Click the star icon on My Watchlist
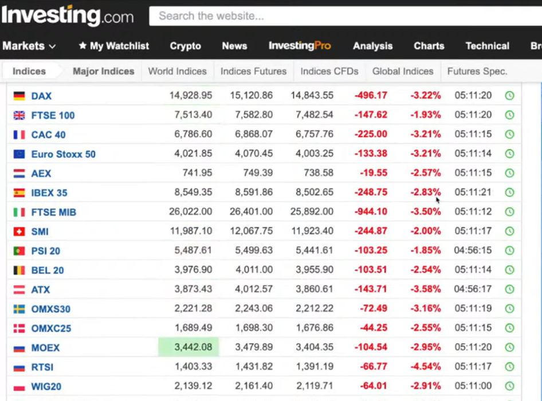 pyautogui.click(x=83, y=46)
